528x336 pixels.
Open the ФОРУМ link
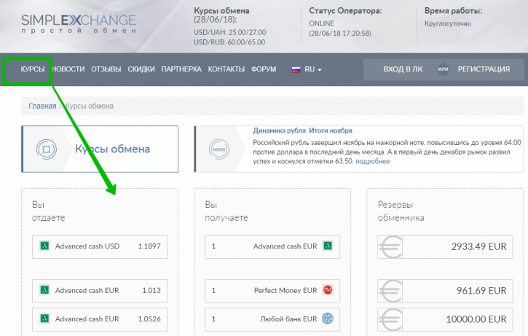(264, 69)
